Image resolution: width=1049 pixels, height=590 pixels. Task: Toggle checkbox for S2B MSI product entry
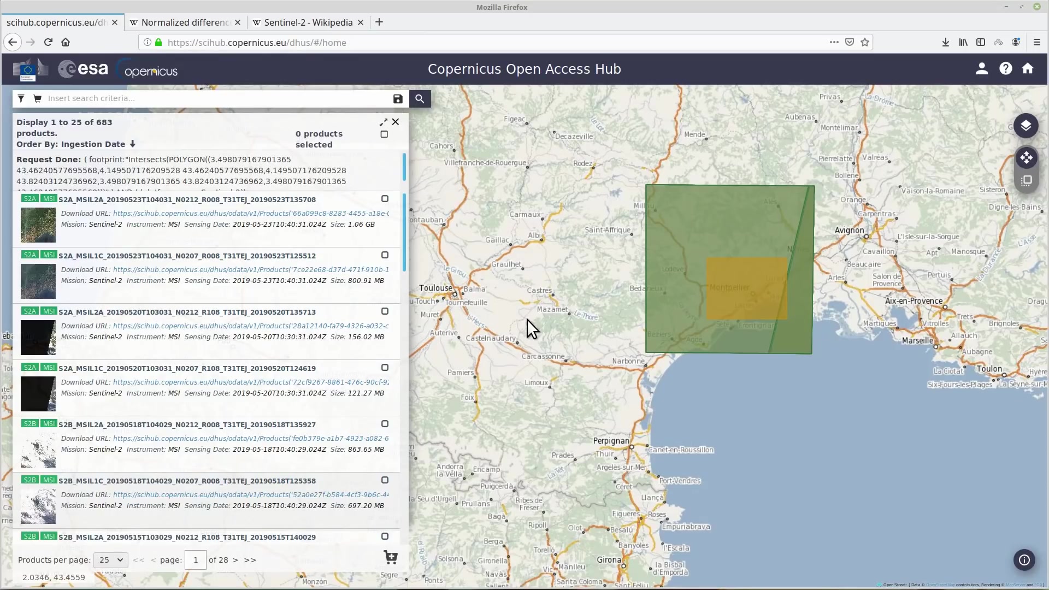pyautogui.click(x=384, y=423)
